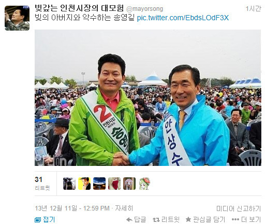
Task: Click the @mayorsong username handle
Action: coord(144,9)
